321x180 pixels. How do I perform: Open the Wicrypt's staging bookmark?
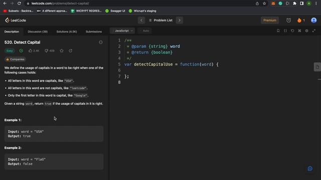click(x=142, y=11)
